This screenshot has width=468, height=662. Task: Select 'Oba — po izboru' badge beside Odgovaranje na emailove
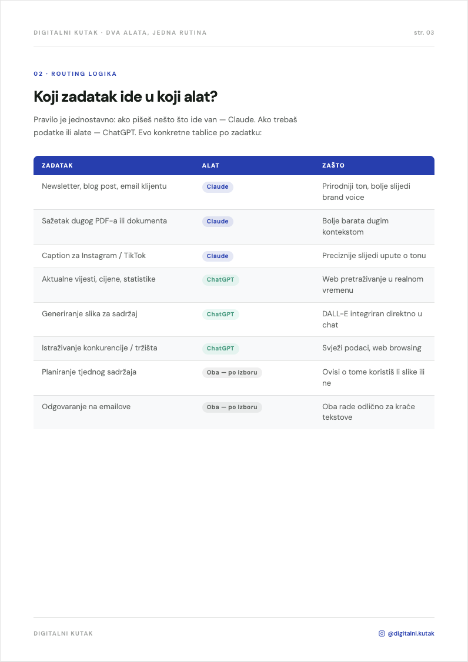point(232,407)
